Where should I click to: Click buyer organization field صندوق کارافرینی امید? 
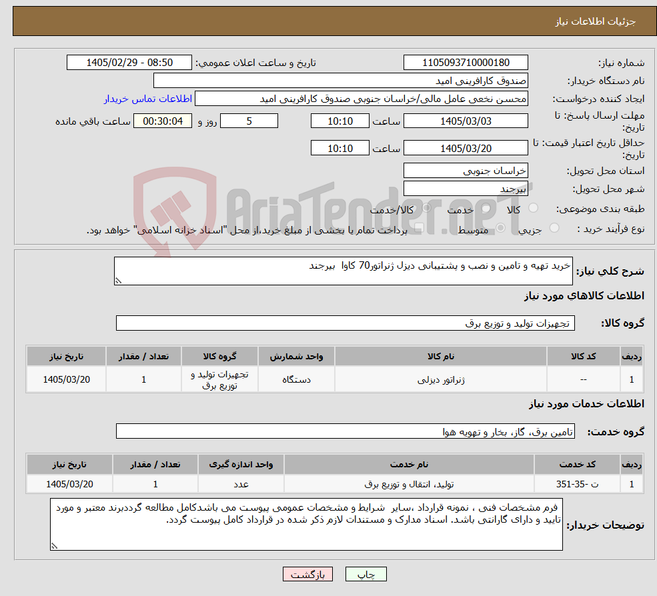340,81
